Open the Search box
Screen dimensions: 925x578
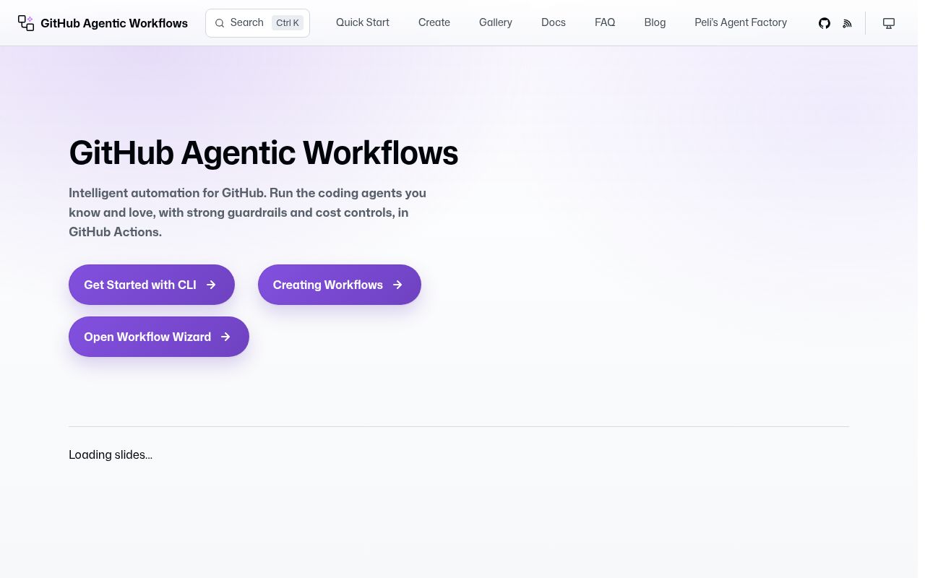point(257,23)
